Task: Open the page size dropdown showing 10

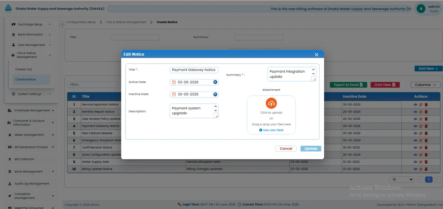Action: tap(402, 180)
